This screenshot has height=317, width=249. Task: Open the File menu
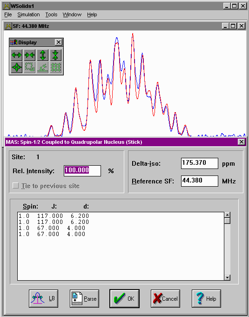pos(8,15)
